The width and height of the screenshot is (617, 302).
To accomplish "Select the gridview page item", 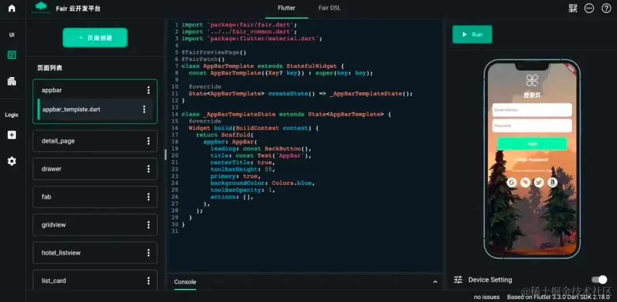I will [95, 225].
